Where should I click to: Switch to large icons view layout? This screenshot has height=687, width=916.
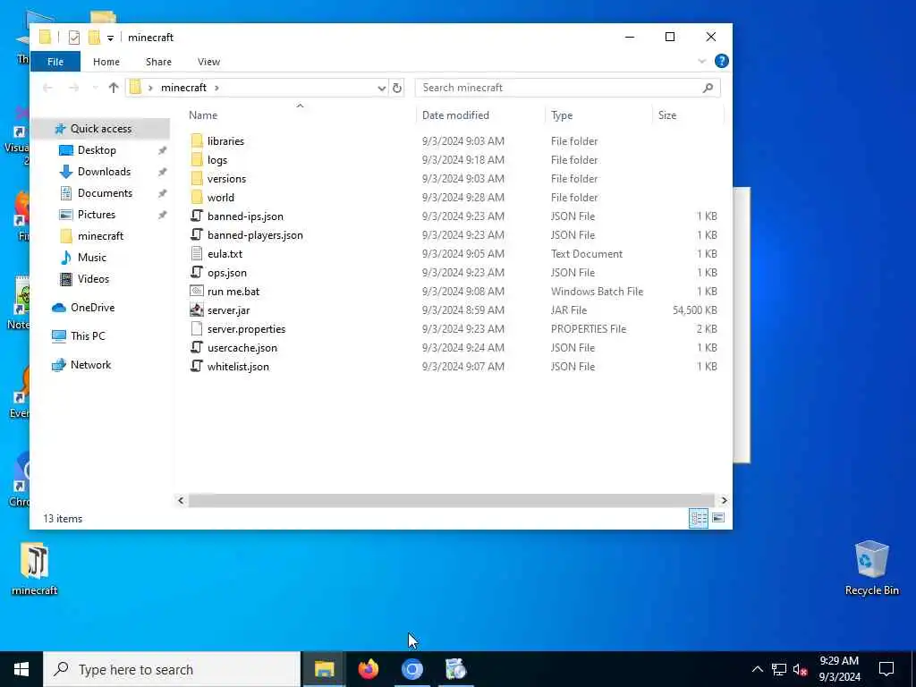coord(718,518)
